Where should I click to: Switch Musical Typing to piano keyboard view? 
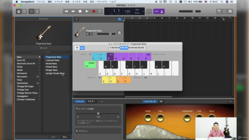77,48
